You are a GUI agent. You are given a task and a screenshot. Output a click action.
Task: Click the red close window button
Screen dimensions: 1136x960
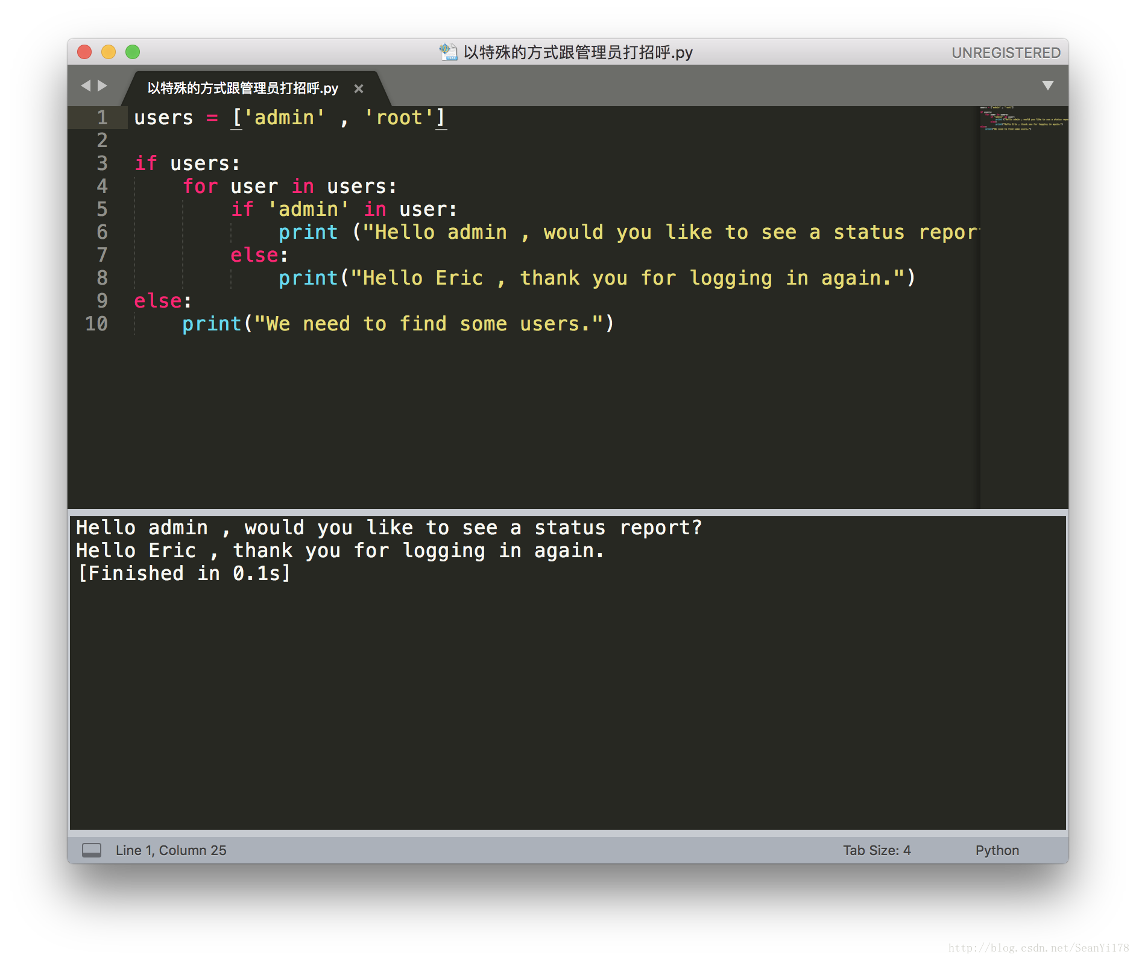[84, 52]
